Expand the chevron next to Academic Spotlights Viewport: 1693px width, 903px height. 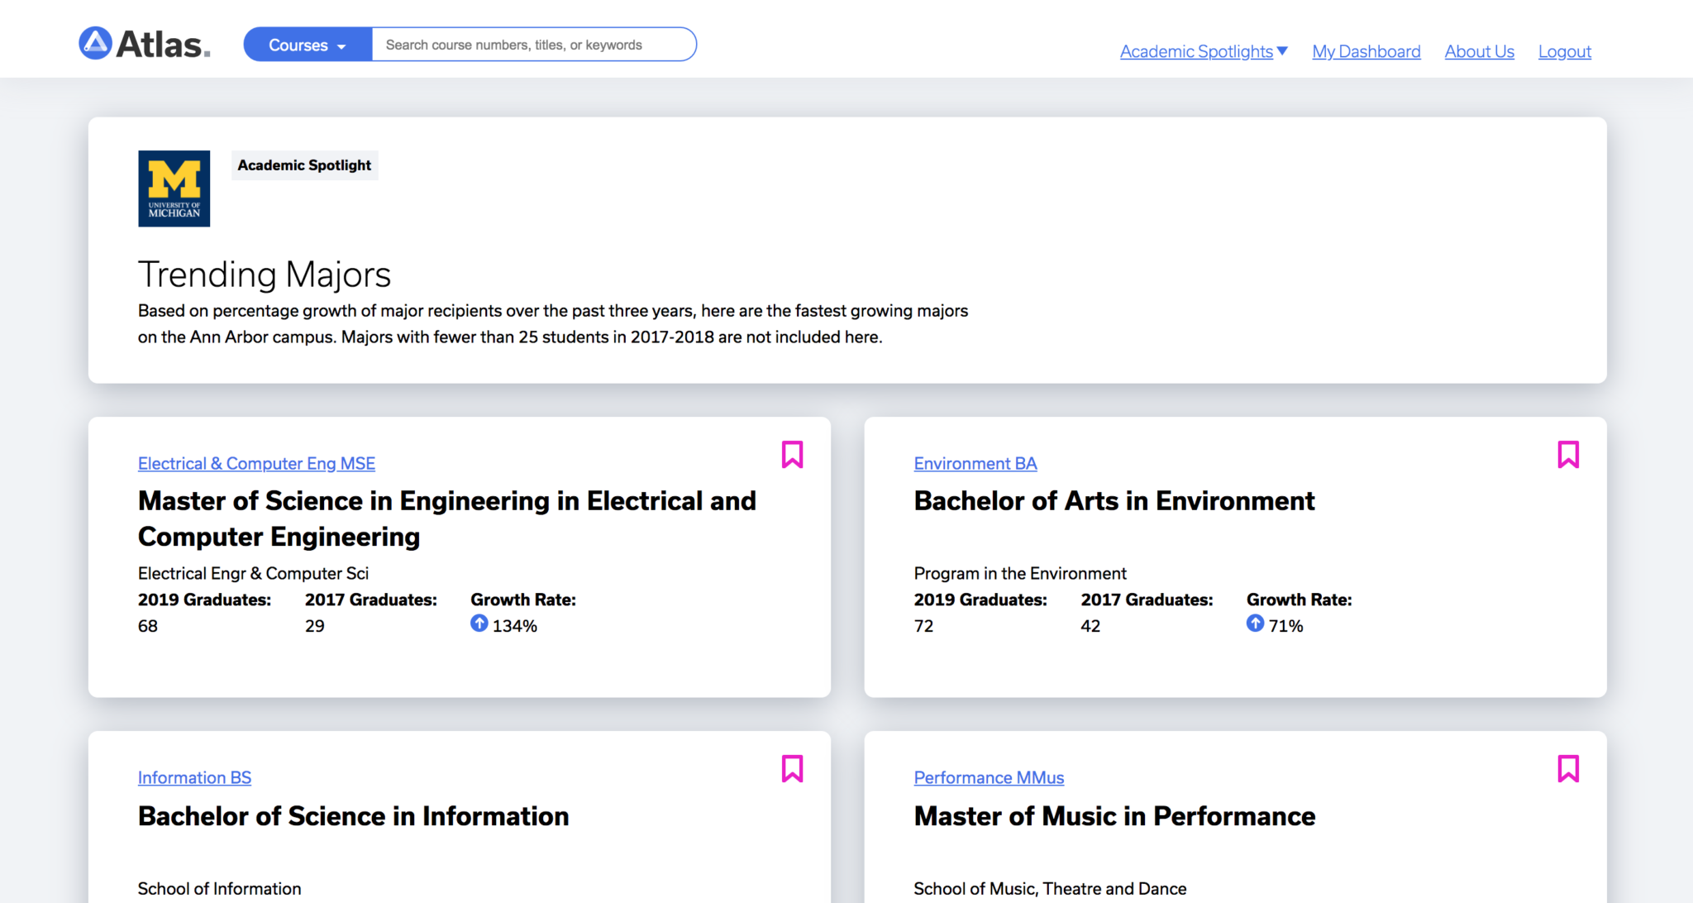click(x=1283, y=51)
